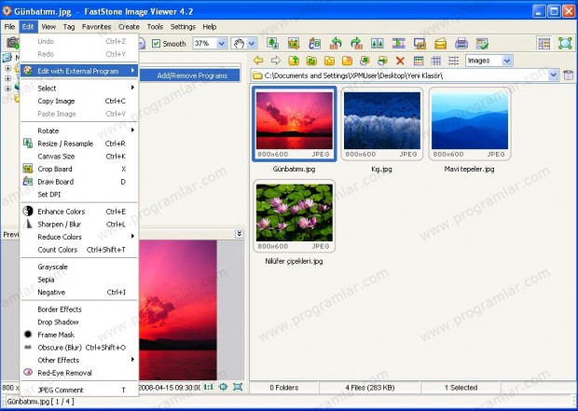Click the email envelope toolbar icon
The width and height of the screenshot is (578, 411).
click(441, 43)
